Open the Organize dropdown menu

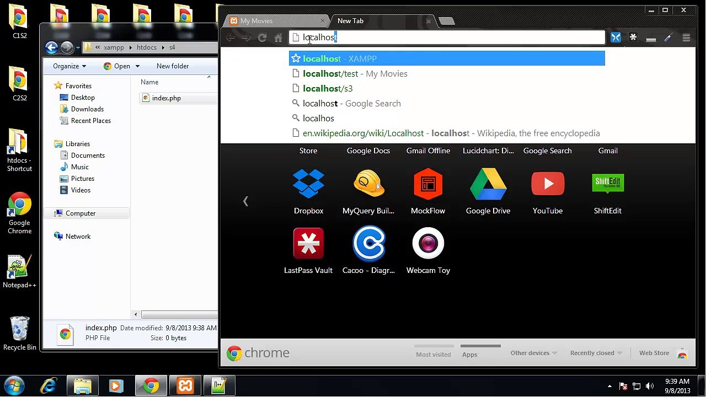click(x=69, y=66)
